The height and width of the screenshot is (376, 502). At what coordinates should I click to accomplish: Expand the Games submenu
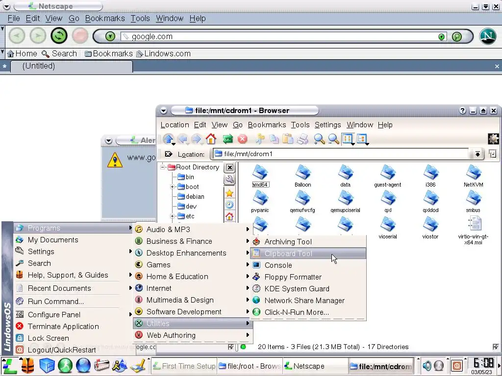tap(192, 265)
